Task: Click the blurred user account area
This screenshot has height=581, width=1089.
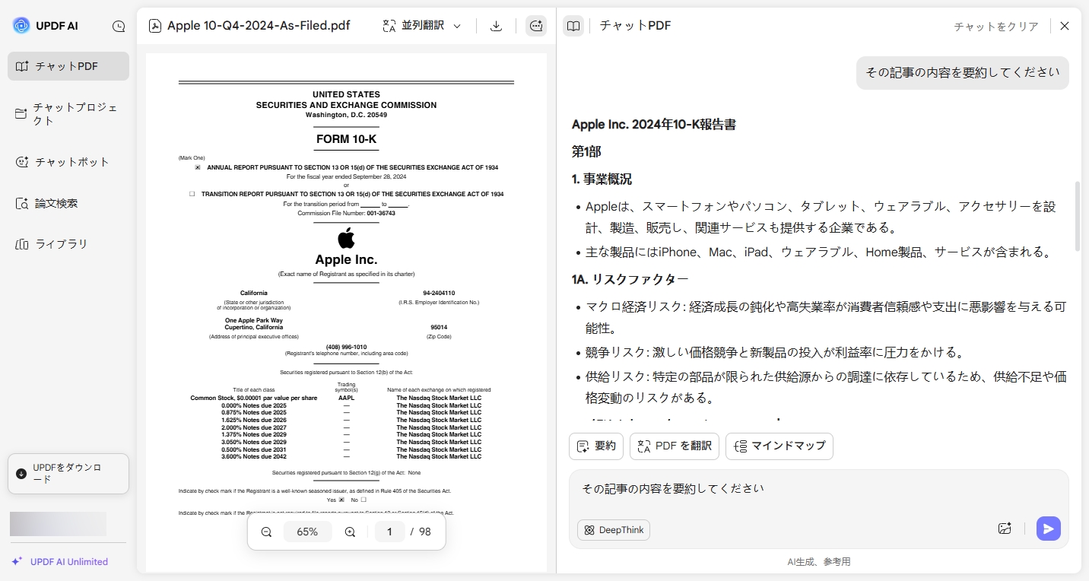Action: [58, 524]
